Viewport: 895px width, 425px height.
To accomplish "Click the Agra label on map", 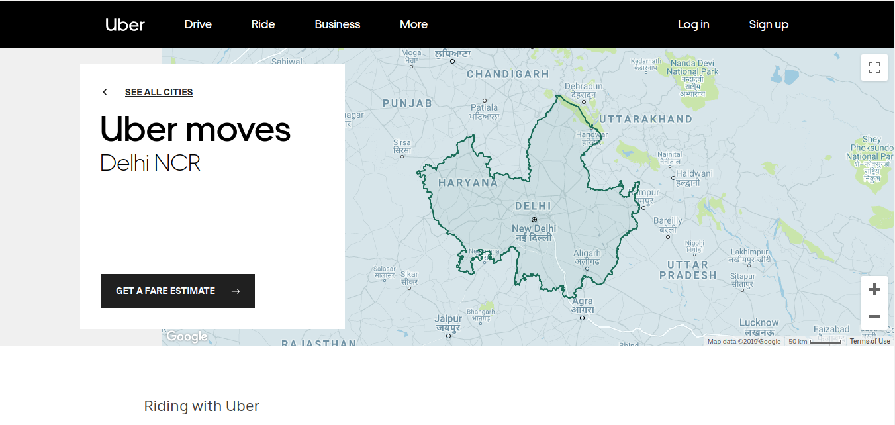I will [583, 305].
